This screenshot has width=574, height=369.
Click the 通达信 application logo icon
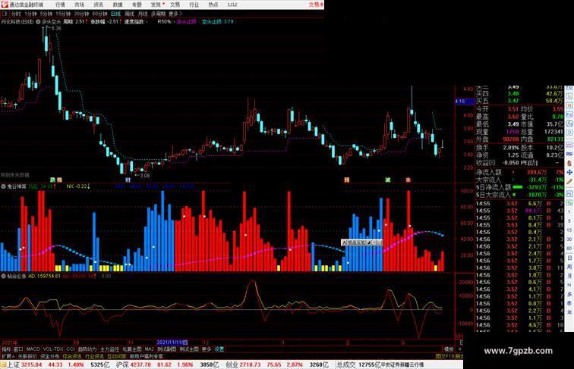[x=5, y=5]
